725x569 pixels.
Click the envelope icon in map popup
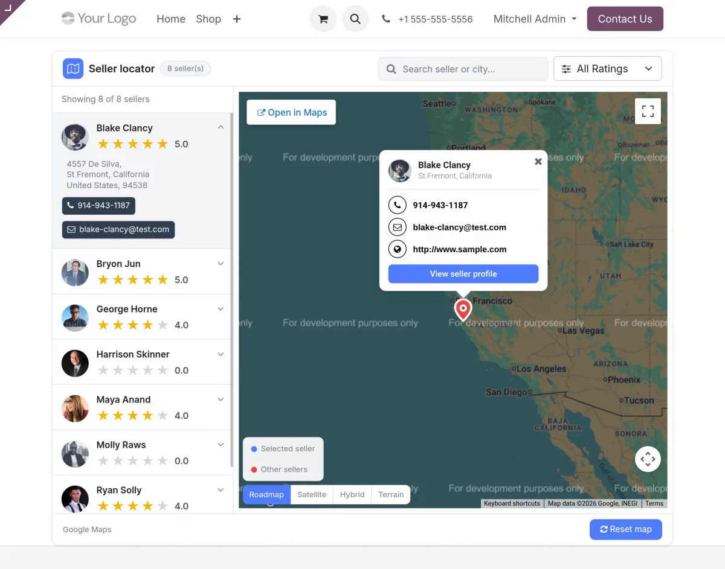397,227
